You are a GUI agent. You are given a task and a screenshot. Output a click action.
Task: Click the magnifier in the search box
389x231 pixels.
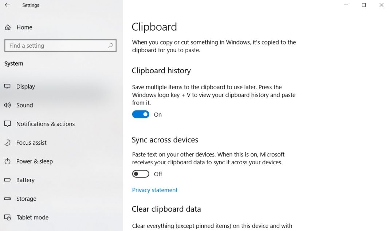(x=110, y=46)
